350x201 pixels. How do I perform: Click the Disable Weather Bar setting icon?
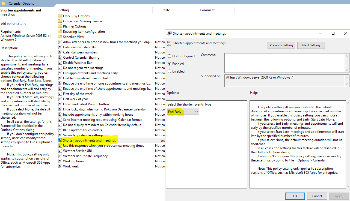[x=60, y=62]
